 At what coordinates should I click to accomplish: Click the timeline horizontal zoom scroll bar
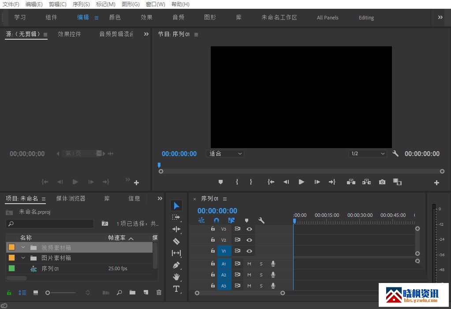coord(239,293)
